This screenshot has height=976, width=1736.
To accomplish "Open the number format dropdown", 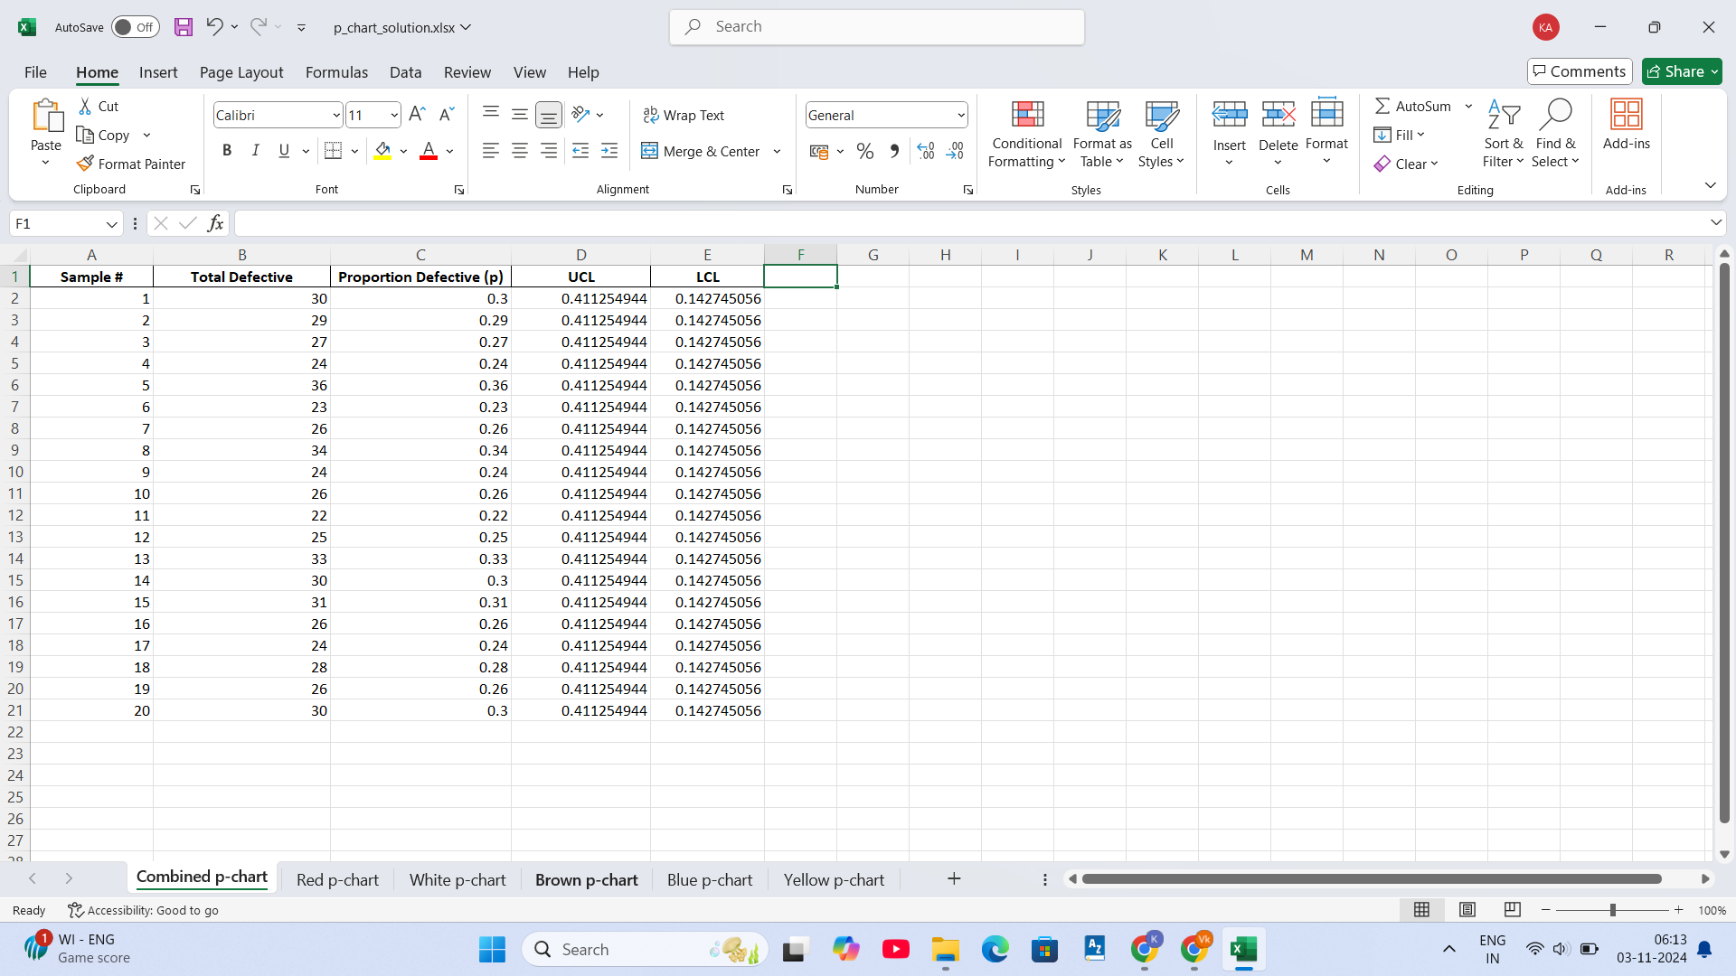I will click(959, 115).
